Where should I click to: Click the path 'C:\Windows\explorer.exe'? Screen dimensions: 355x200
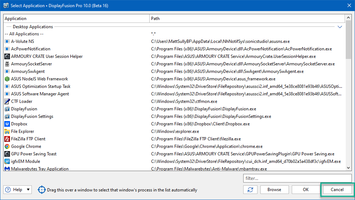point(175,131)
